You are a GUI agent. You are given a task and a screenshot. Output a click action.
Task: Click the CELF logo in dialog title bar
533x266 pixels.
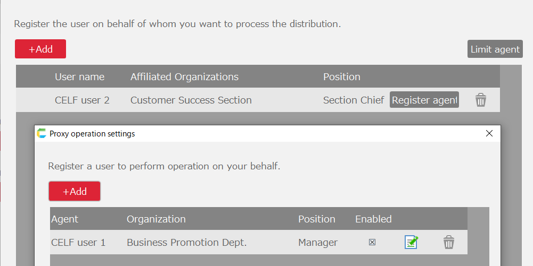[x=42, y=133]
